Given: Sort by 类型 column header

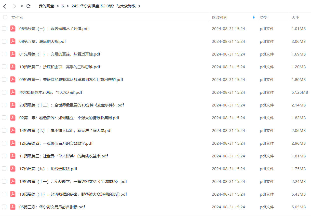Looking at the screenshot, I should [x=264, y=17].
